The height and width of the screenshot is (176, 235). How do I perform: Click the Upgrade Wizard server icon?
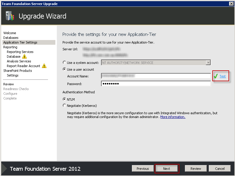tap(10, 16)
